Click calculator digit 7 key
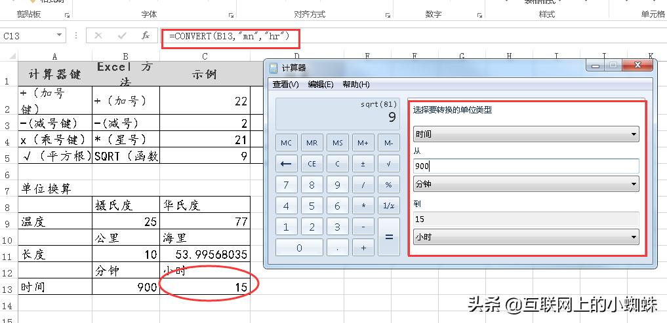 coord(287,185)
